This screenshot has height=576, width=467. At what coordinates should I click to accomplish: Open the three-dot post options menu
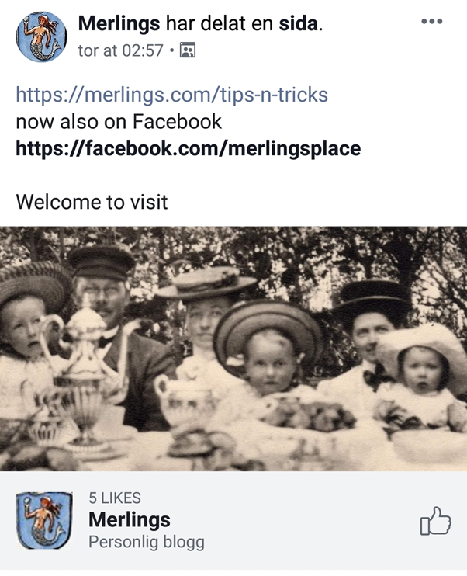pos(431,22)
